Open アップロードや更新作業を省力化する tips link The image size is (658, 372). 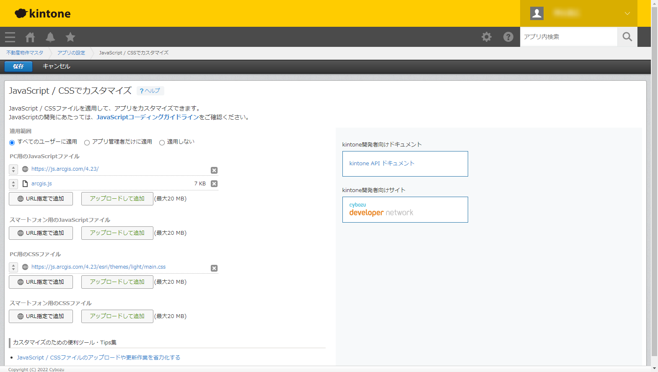click(98, 358)
